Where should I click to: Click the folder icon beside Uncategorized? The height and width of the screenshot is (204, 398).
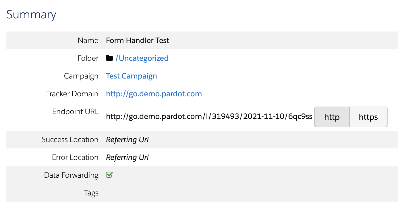coord(109,58)
